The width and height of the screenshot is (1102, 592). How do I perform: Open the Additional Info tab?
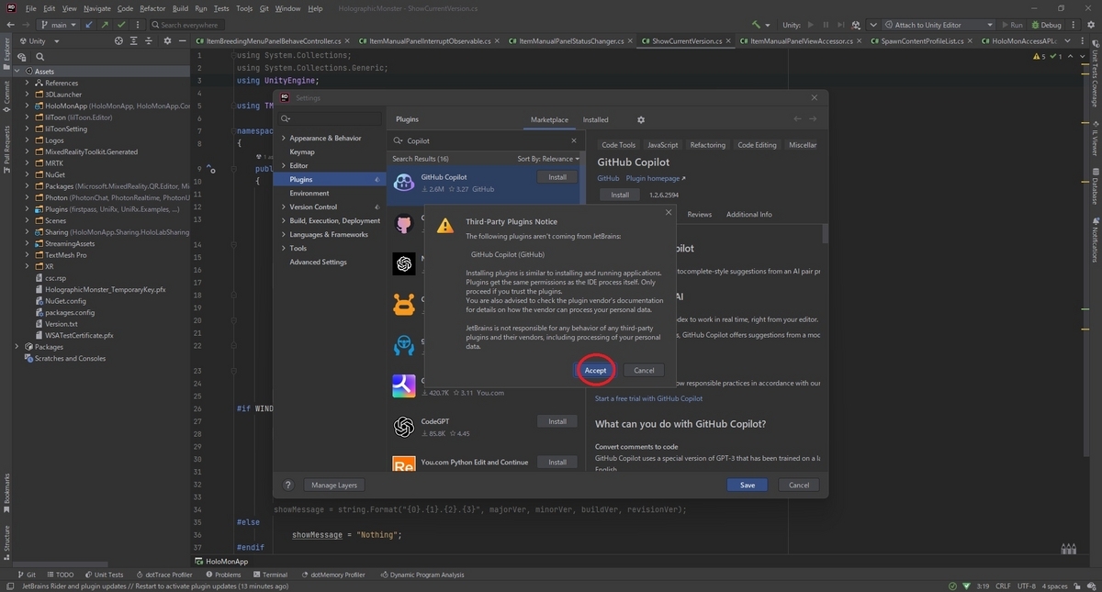coord(748,214)
